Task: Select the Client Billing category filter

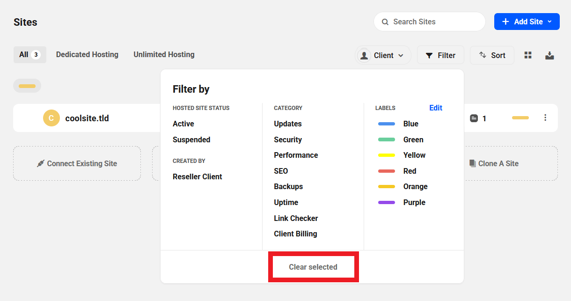Action: (x=295, y=234)
